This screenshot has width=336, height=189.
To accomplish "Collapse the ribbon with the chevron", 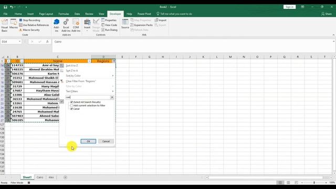I will point(333,35).
